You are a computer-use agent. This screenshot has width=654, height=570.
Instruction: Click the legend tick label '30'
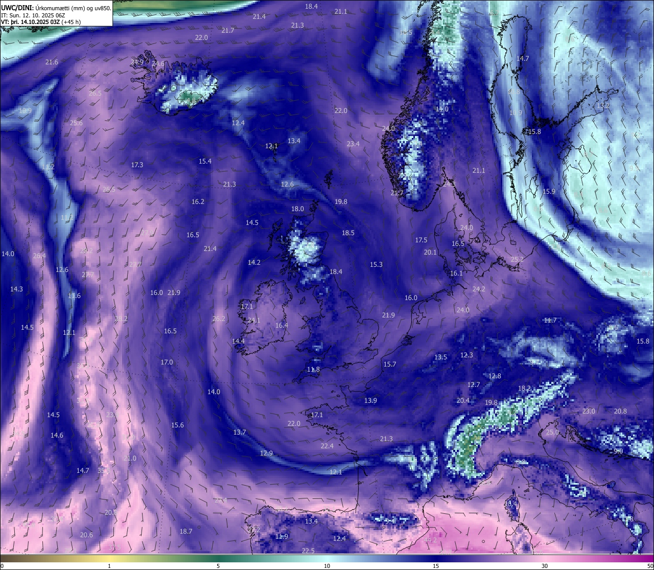tap(545, 566)
